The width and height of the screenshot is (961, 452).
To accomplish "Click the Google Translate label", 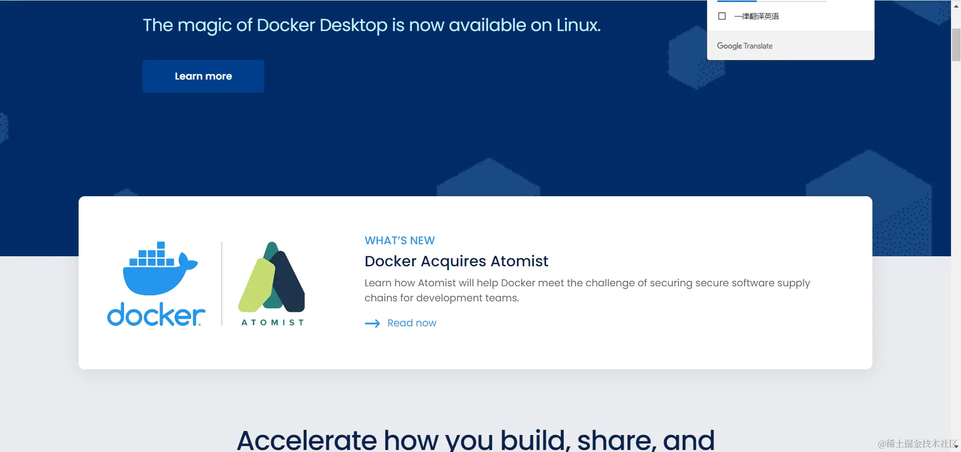I will (x=745, y=46).
